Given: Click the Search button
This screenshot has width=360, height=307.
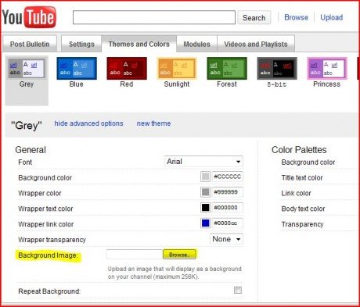Looking at the screenshot, I should pyautogui.click(x=254, y=18).
